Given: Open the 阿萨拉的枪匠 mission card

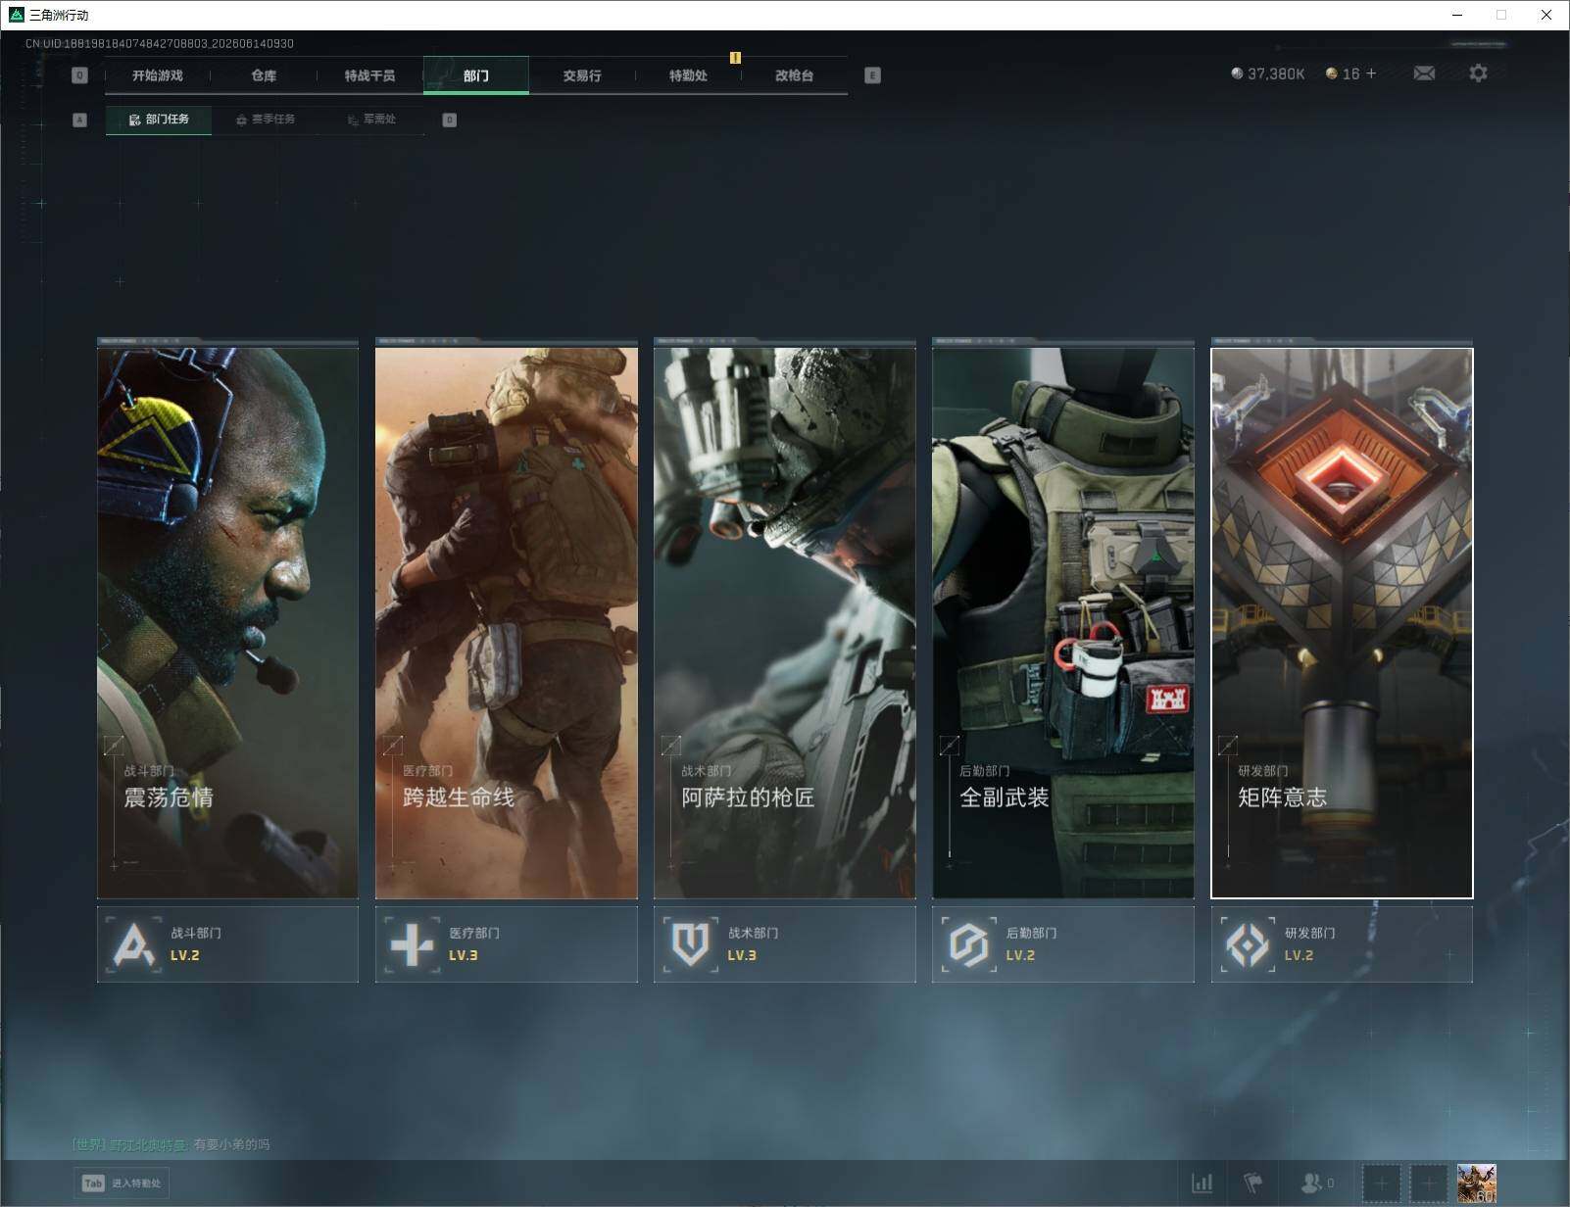Looking at the screenshot, I should click(784, 623).
